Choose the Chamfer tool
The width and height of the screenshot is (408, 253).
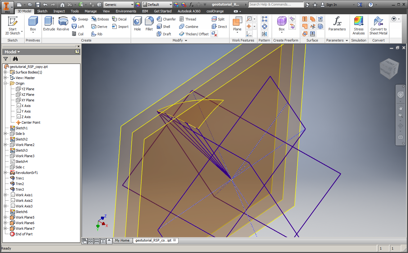pyautogui.click(x=166, y=19)
